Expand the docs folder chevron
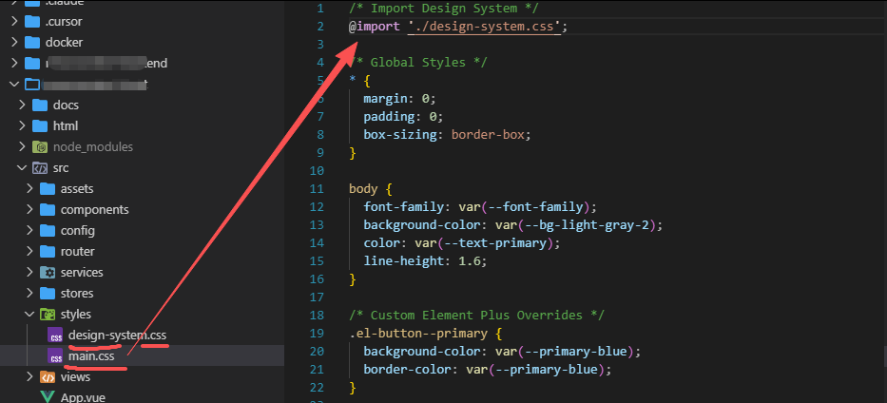The width and height of the screenshot is (887, 403). 22,106
